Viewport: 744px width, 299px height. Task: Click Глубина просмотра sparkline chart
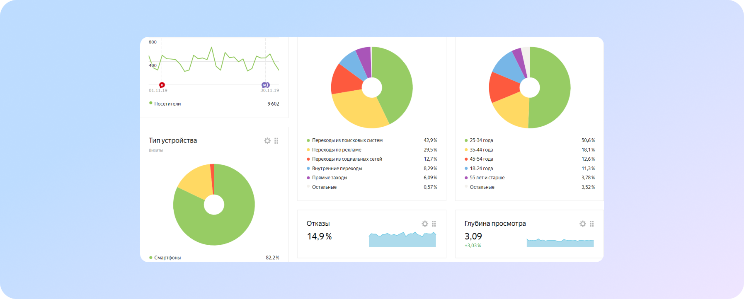(560, 243)
